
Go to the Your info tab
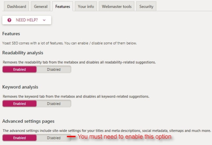pos(86,6)
